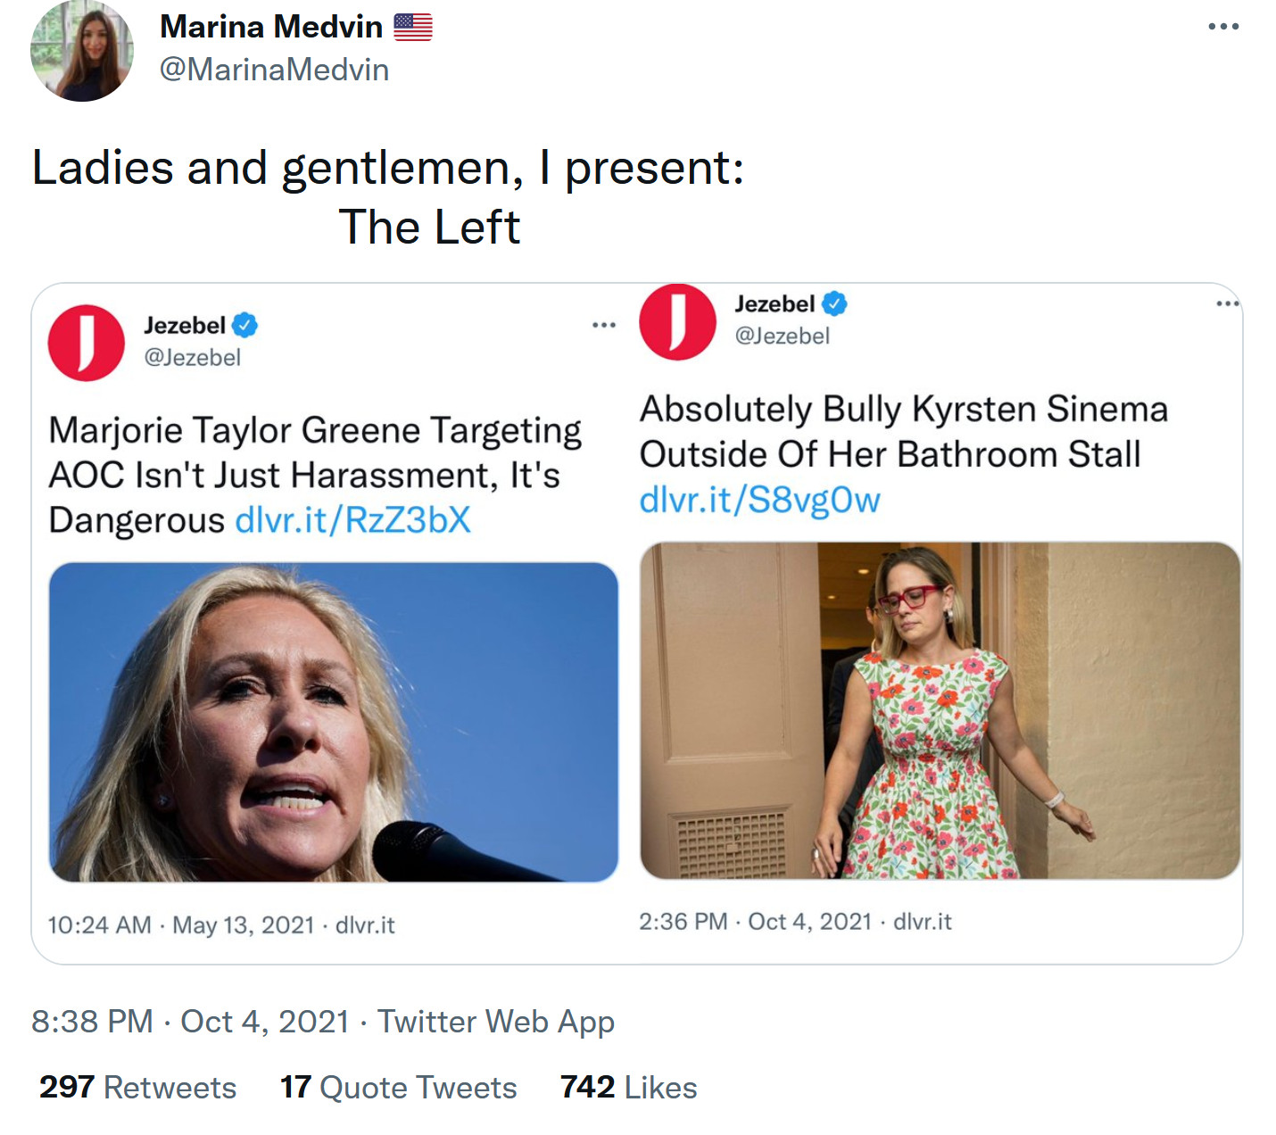Screen dimensions: 1276x1135
Task: Click the American flag emoji beside Marina Medvin
Action: click(413, 28)
